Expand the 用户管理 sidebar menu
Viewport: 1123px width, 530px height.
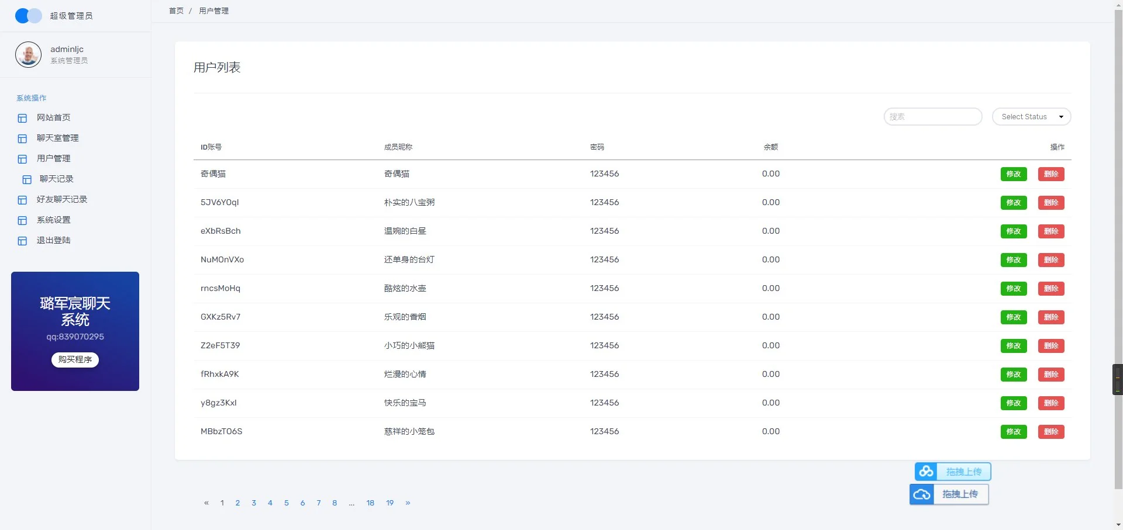pyautogui.click(x=53, y=158)
